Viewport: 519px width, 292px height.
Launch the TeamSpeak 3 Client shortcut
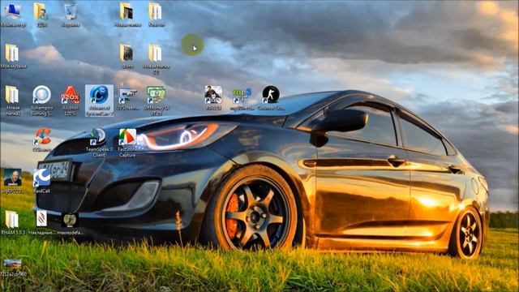(x=99, y=143)
